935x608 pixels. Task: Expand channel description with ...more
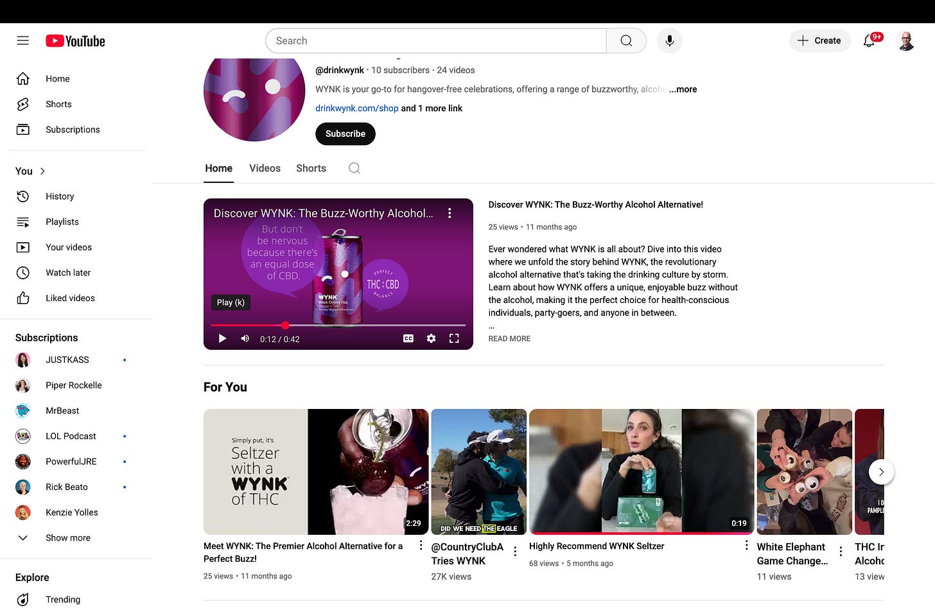coord(683,89)
